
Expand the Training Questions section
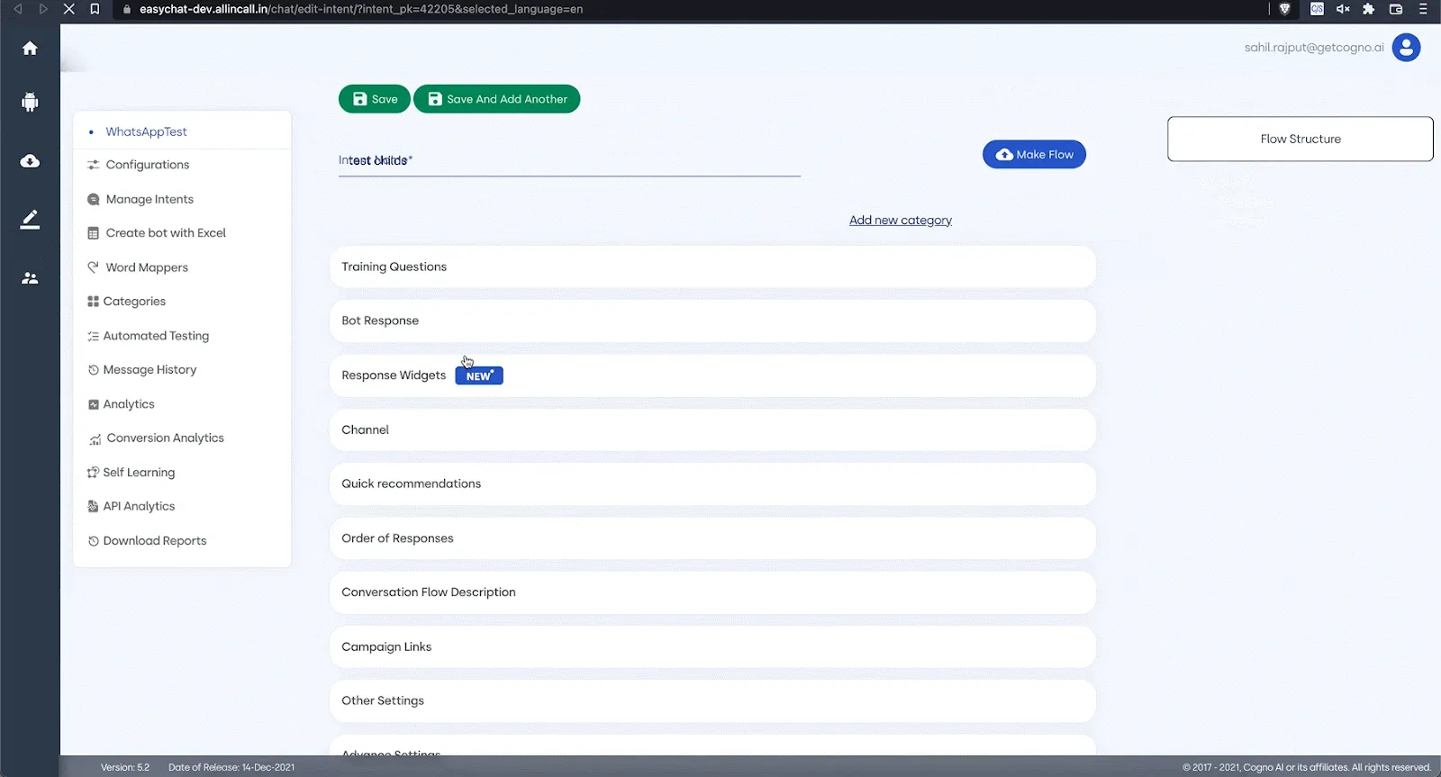[x=712, y=267]
